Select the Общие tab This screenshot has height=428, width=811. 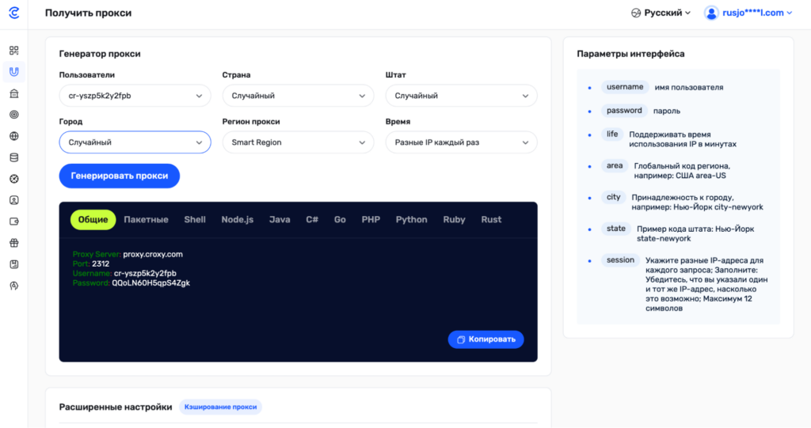(93, 220)
